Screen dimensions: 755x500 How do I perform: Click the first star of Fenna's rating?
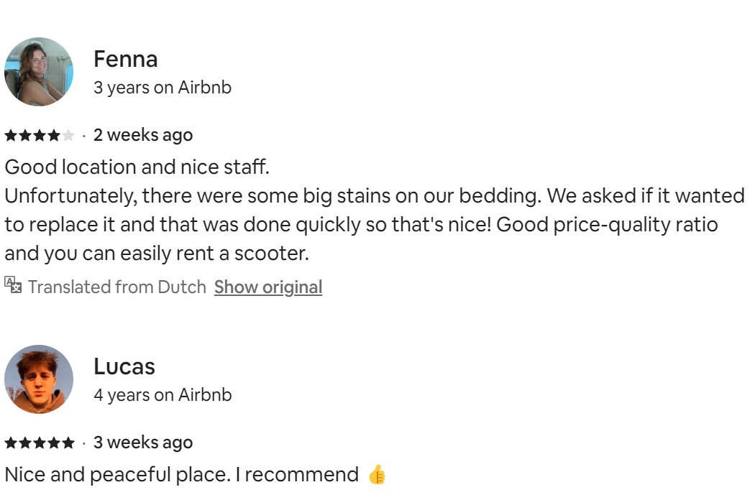click(x=11, y=135)
